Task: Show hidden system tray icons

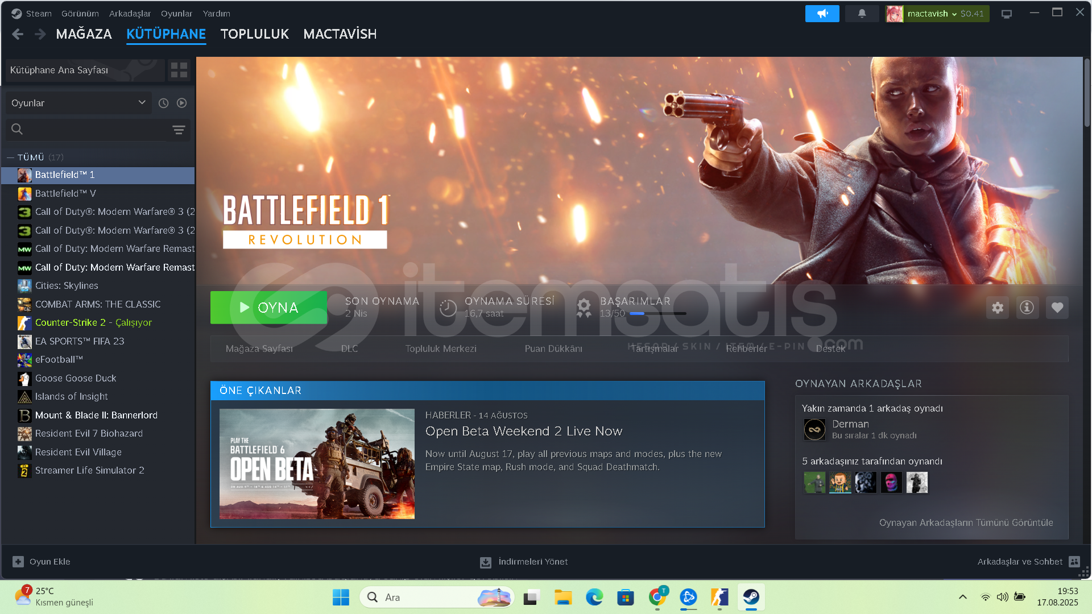Action: [x=962, y=597]
